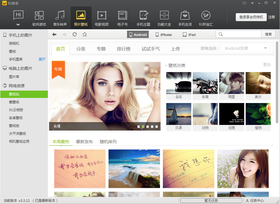The image size is (280, 204).
Task: Go back using the left arrow icon
Action: click(54, 34)
